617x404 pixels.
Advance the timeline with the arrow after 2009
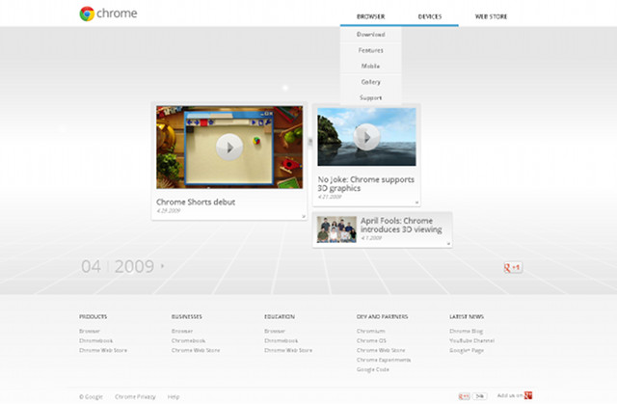pos(163,266)
